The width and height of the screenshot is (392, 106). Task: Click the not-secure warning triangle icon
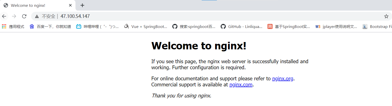(x=37, y=16)
